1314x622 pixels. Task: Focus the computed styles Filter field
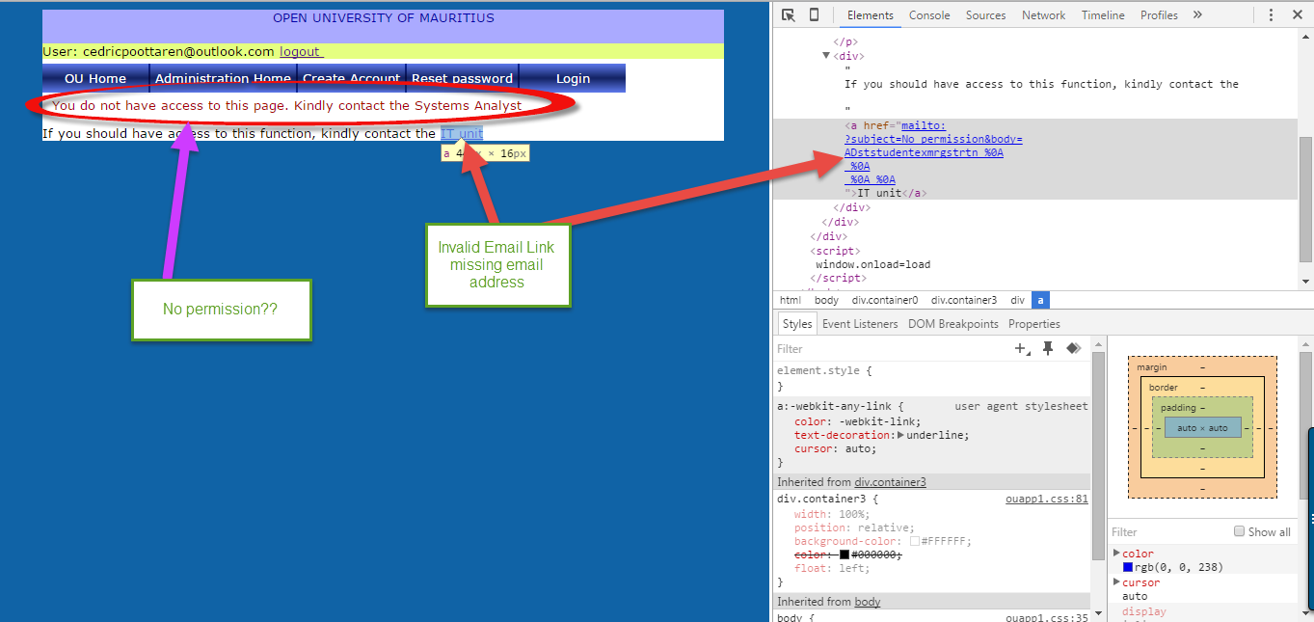click(1168, 532)
